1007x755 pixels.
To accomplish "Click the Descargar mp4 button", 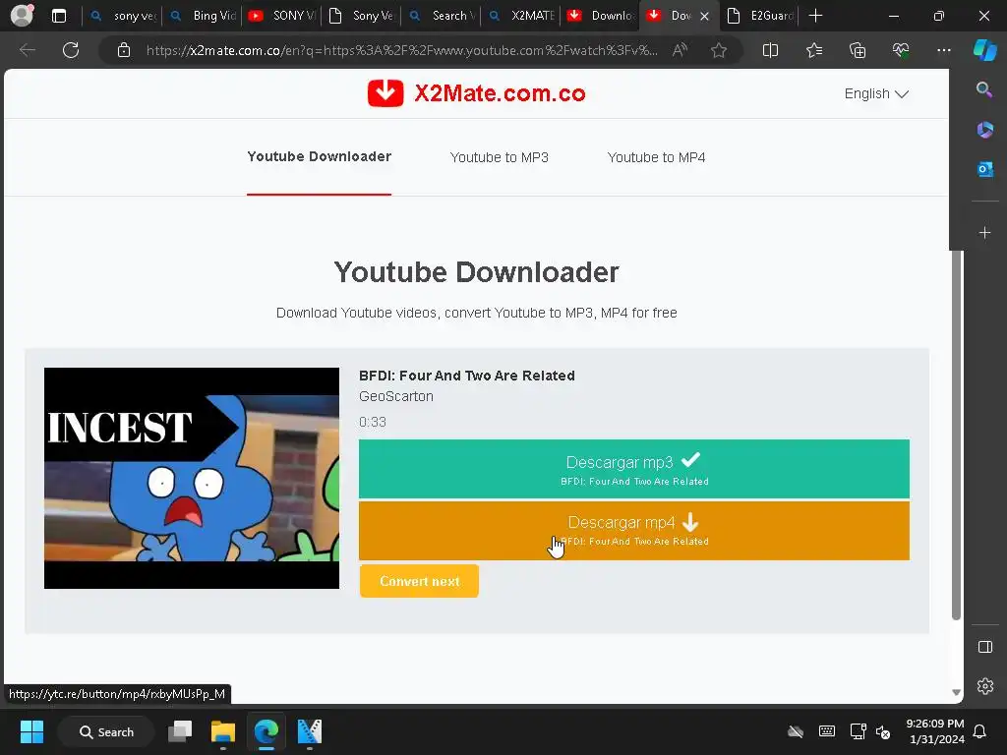I will tap(634, 530).
